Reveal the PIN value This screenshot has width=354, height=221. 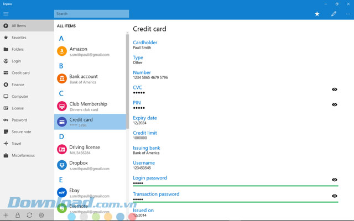334,104
